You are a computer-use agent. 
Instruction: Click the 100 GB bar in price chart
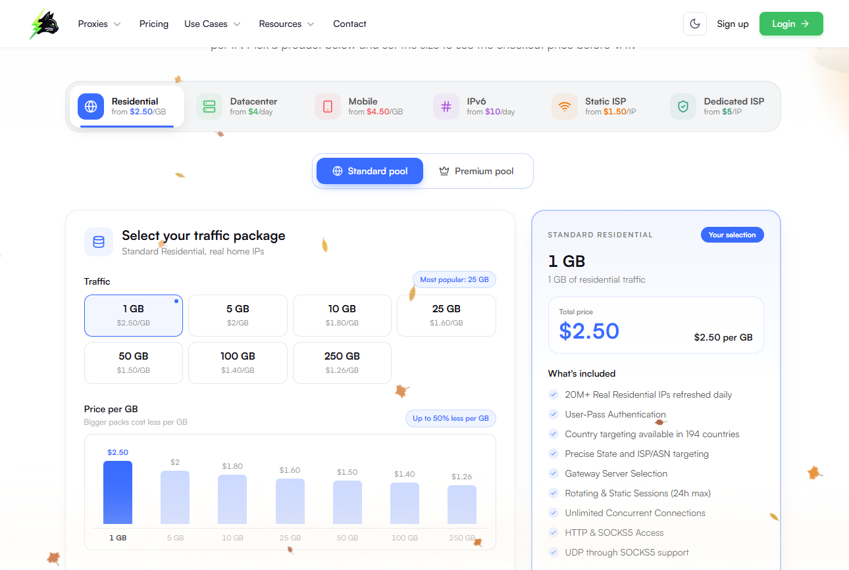pyautogui.click(x=405, y=503)
